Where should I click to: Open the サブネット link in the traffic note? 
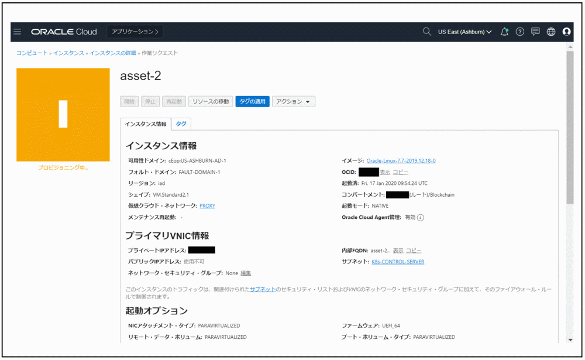(x=263, y=289)
